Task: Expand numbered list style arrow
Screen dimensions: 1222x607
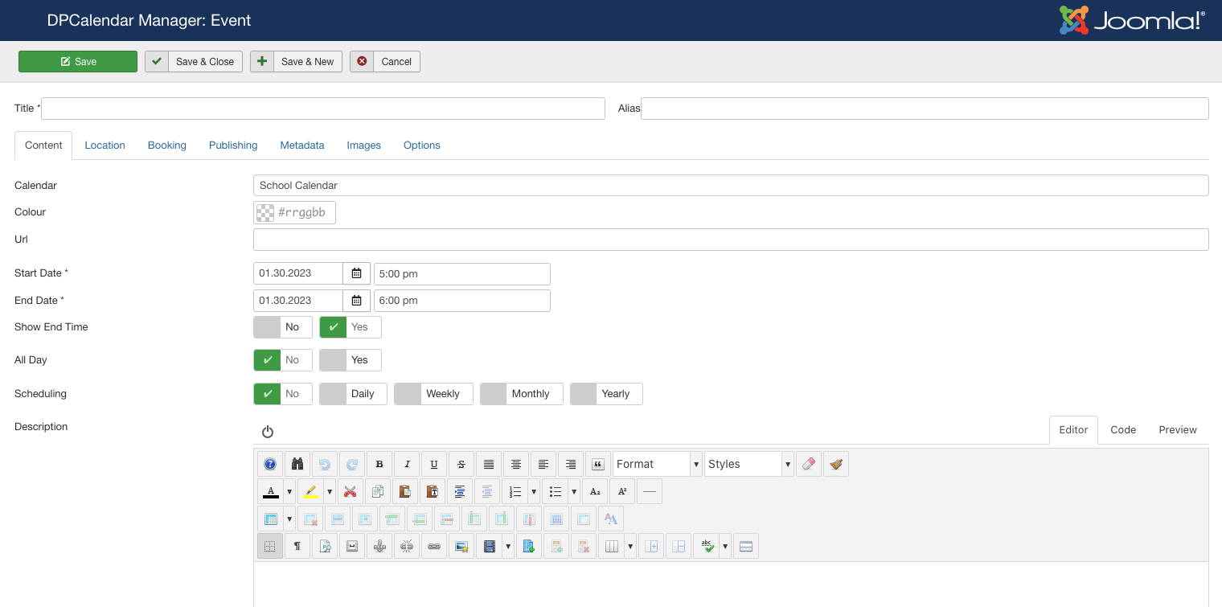Action: pyautogui.click(x=534, y=491)
